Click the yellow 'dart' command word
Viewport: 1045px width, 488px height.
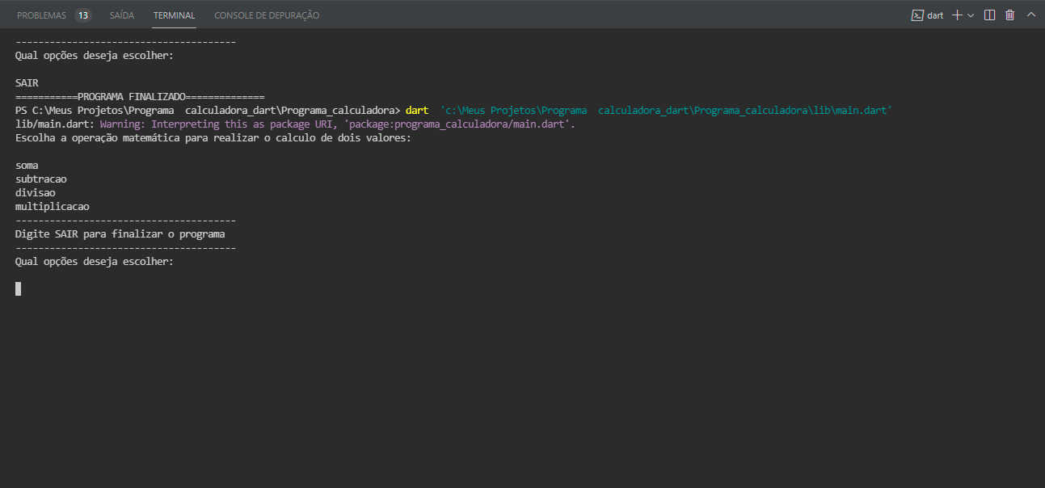pos(417,110)
